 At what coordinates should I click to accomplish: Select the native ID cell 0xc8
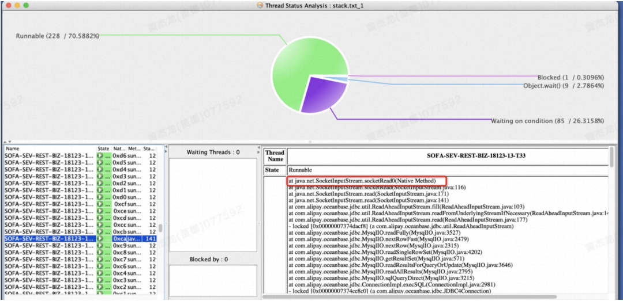119,253
